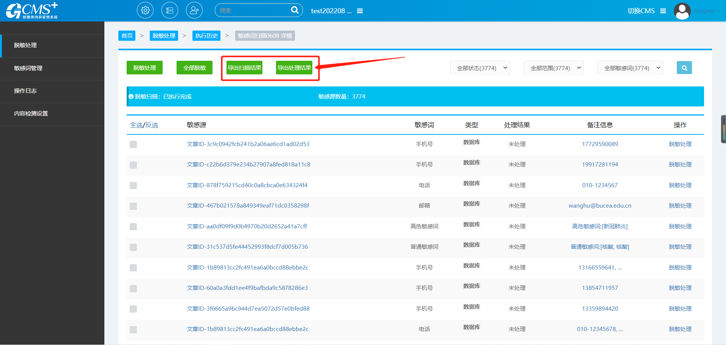Click the blue search filter button
Screen dimensions: 726x345
click(684, 68)
